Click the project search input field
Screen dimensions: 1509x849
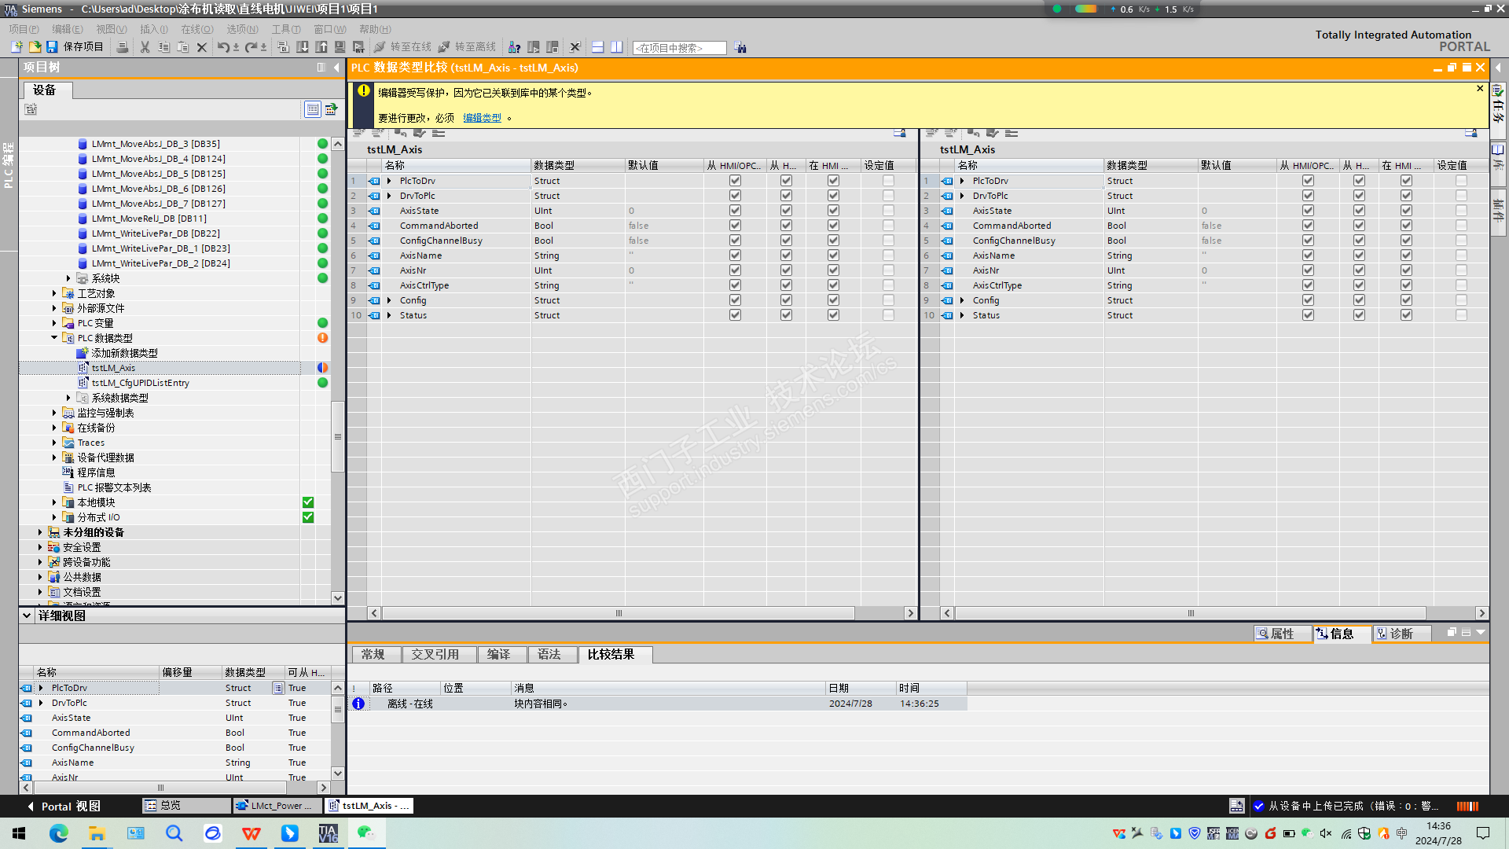679,48
